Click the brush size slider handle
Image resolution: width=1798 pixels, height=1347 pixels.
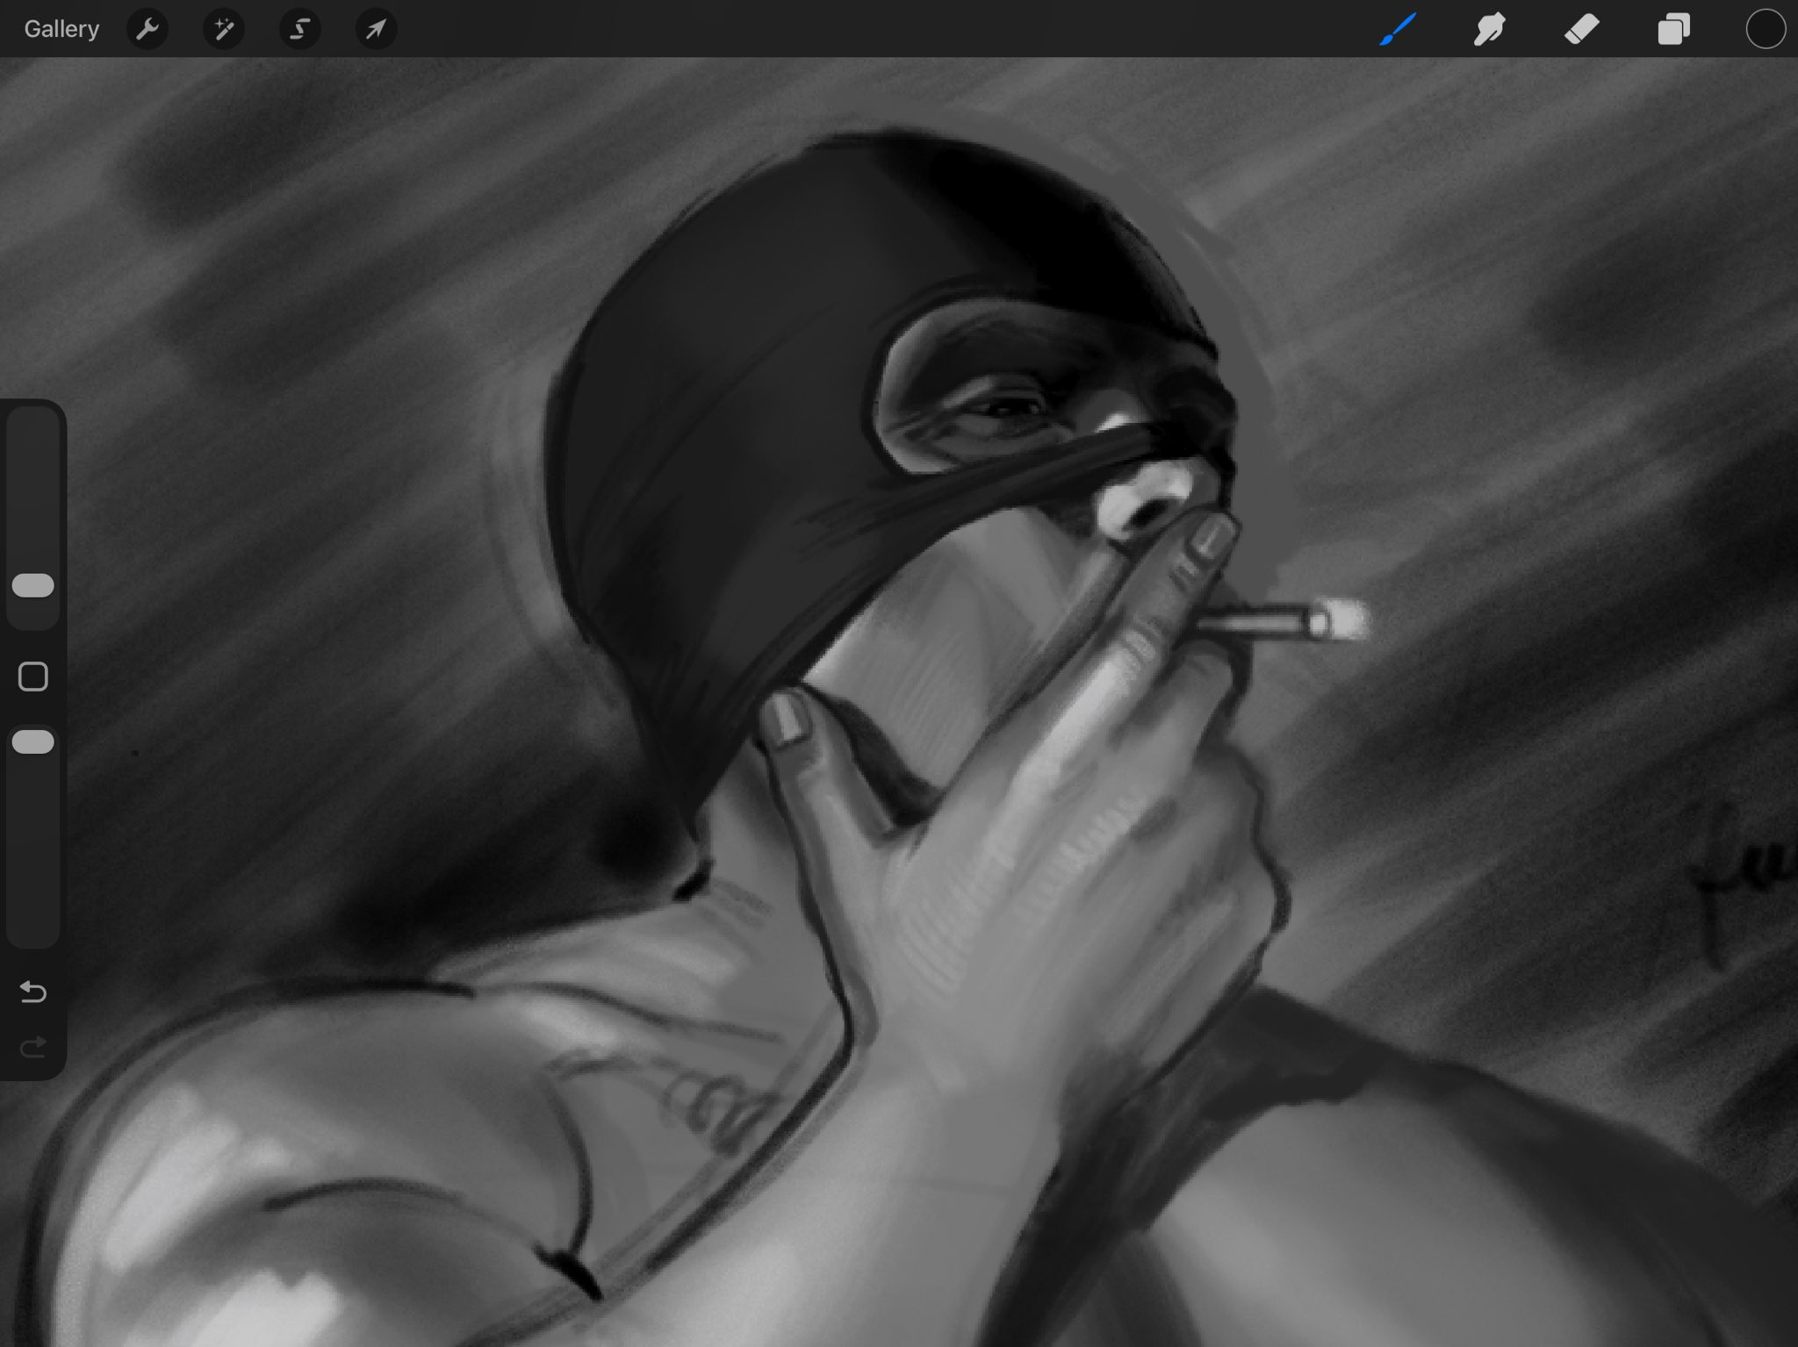[33, 585]
